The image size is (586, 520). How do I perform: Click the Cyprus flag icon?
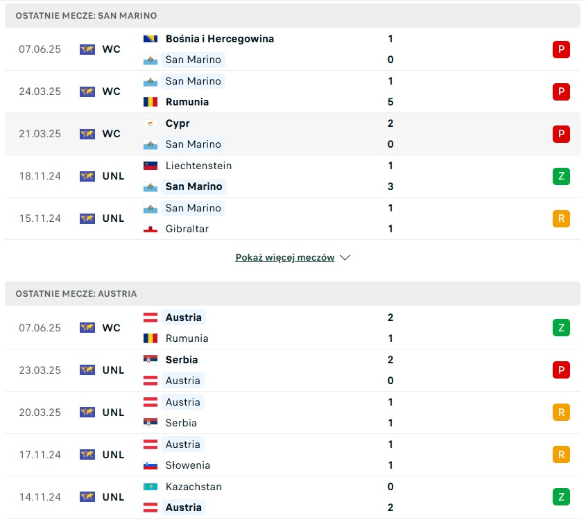point(150,123)
